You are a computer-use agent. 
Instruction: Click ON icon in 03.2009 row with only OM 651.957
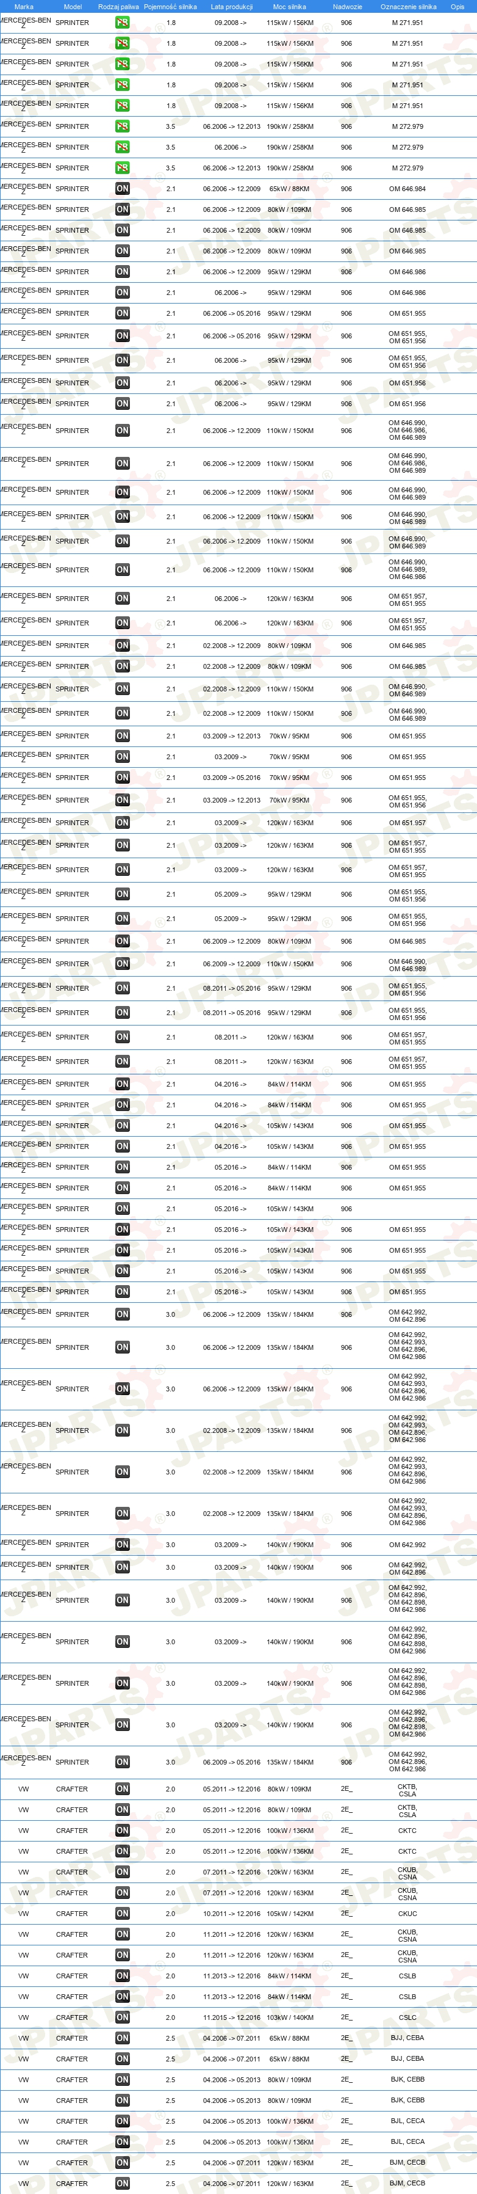tap(123, 823)
